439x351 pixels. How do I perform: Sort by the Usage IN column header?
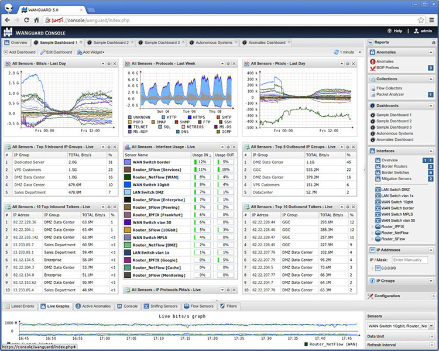pyautogui.click(x=201, y=155)
